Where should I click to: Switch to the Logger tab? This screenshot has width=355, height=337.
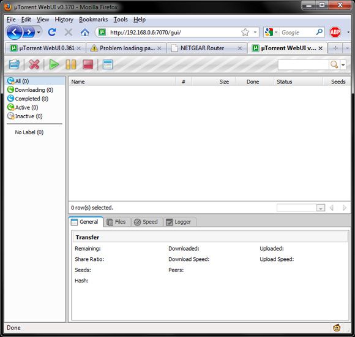point(179,222)
